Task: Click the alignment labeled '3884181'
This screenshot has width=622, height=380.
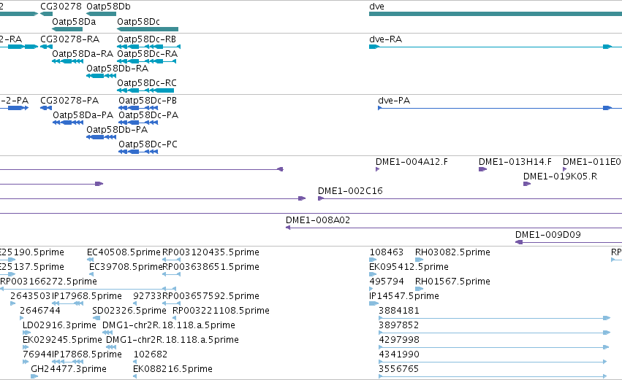Action: (398, 311)
